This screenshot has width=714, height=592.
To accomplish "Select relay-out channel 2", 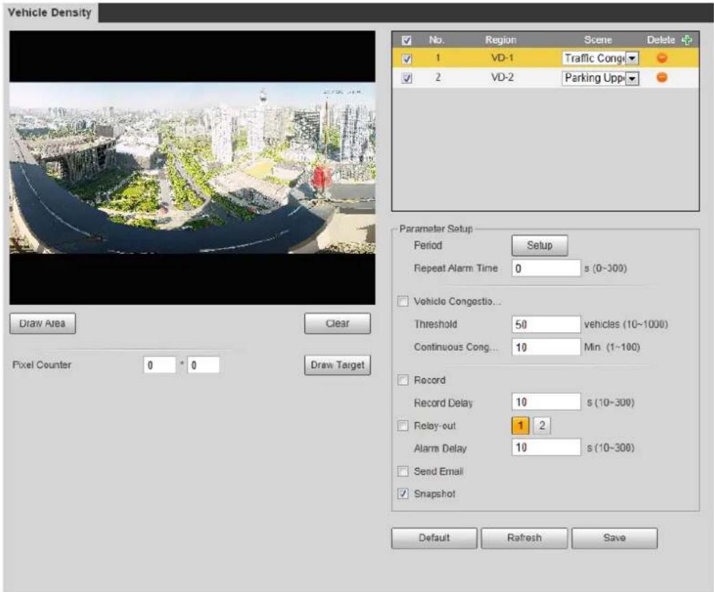I will [x=542, y=425].
